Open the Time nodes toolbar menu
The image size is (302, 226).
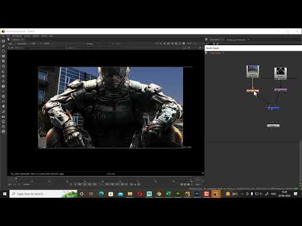point(3,51)
